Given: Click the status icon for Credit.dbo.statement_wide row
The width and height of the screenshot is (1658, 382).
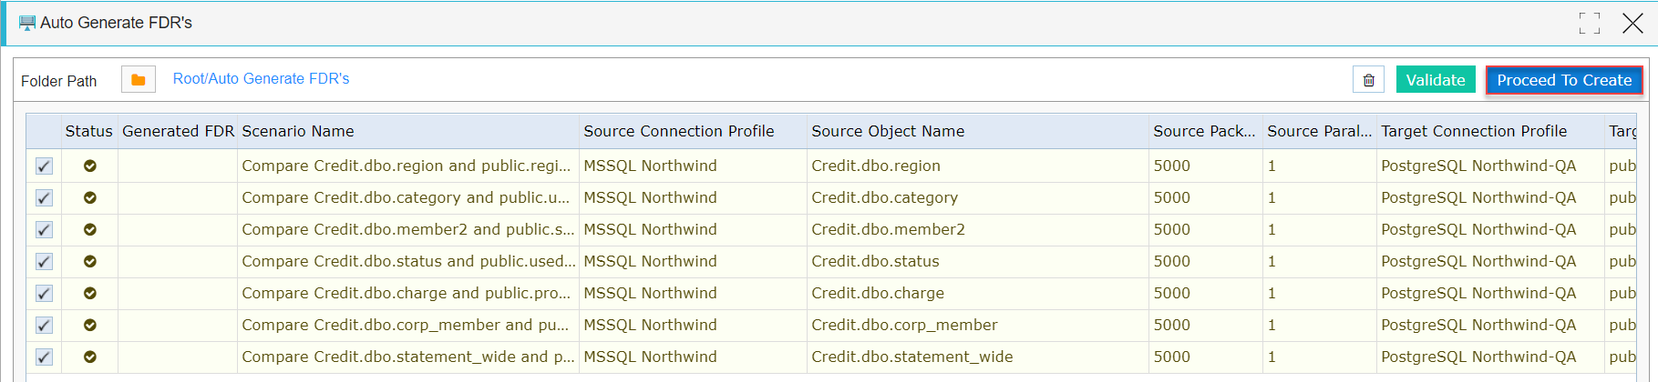Looking at the screenshot, I should (x=90, y=357).
